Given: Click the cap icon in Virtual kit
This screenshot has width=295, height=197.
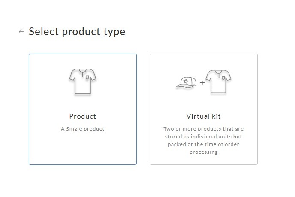Looking at the screenshot, I should point(186,82).
